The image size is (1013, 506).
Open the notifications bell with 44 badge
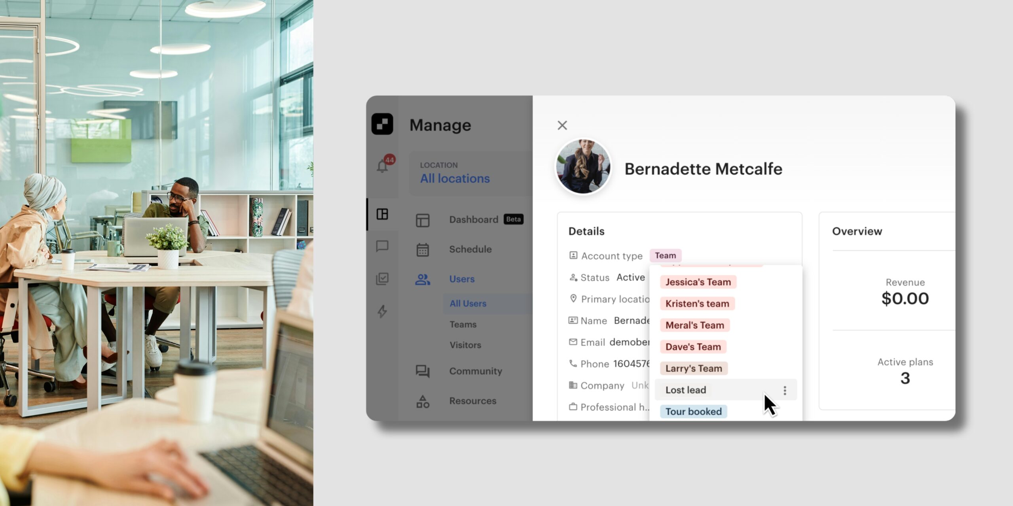[383, 166]
